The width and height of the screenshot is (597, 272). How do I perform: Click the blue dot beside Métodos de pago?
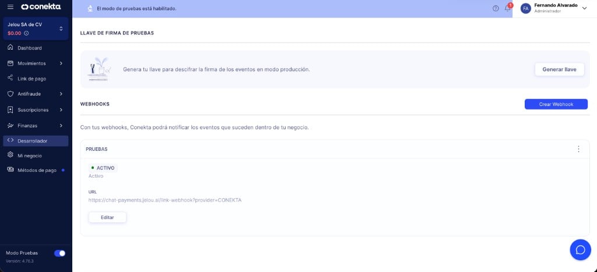point(63,170)
